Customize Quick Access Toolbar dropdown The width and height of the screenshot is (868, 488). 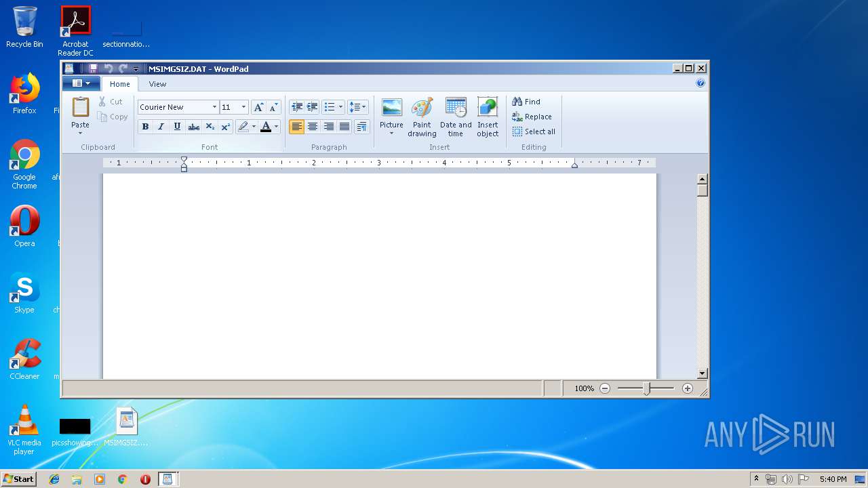(136, 68)
